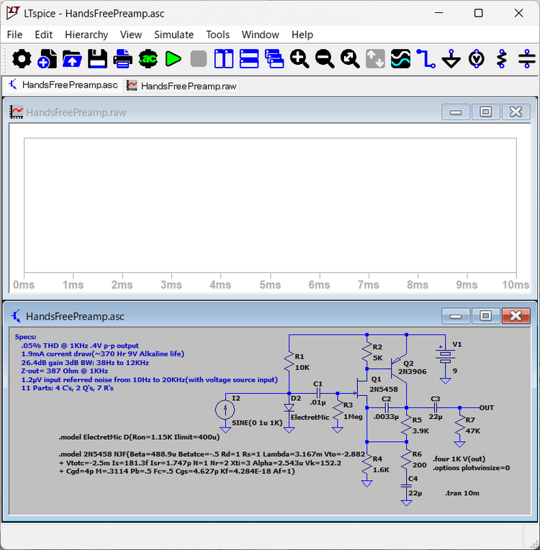Open the Hierarchy menu

86,35
